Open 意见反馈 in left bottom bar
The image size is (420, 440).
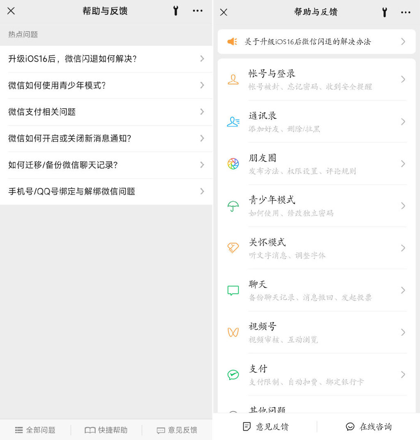tap(177, 430)
